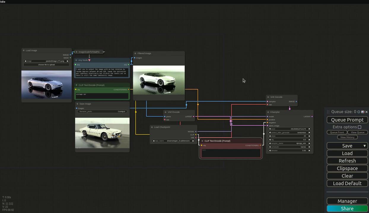Viewport: 369px width, 213px height.
Task: Click the Filtered Image node collapse dot
Action: tap(135, 54)
